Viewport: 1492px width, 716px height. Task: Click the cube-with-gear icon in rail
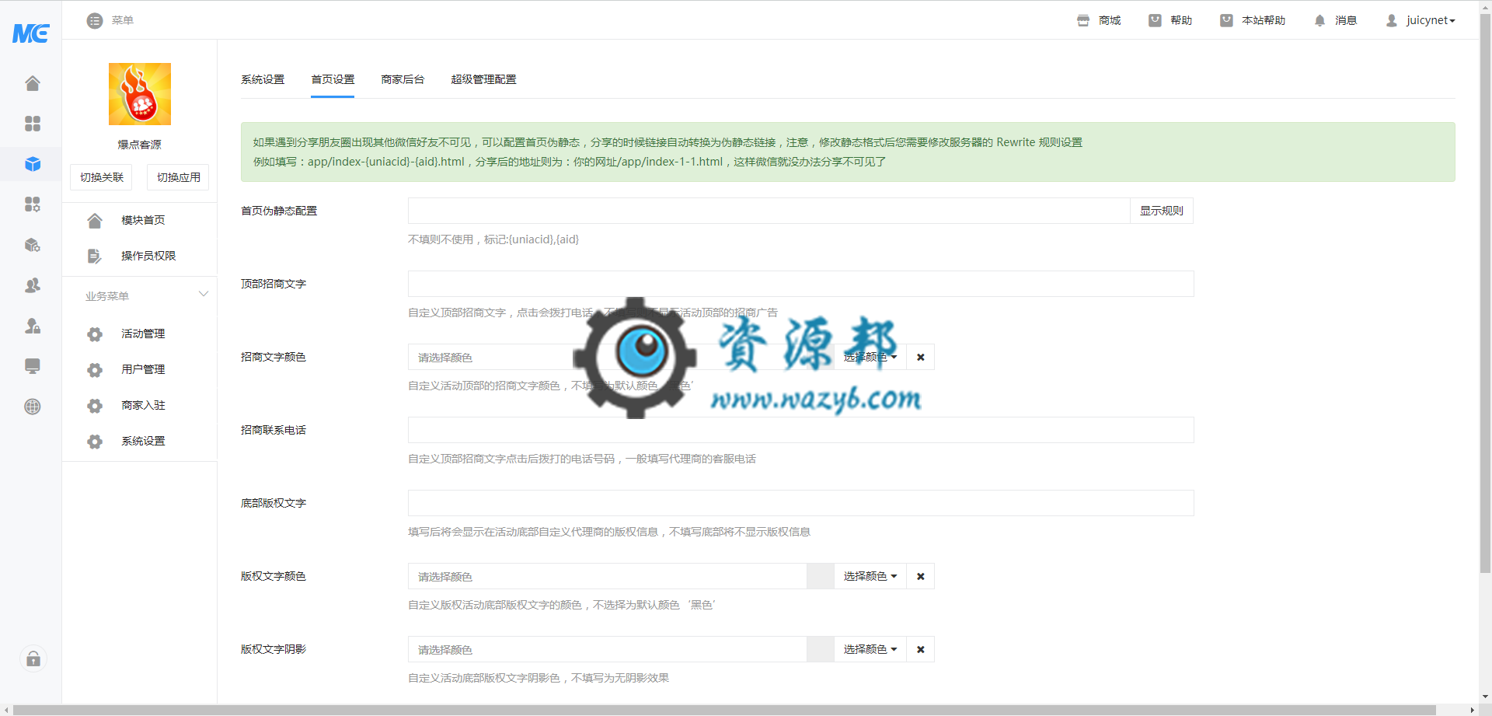(33, 245)
